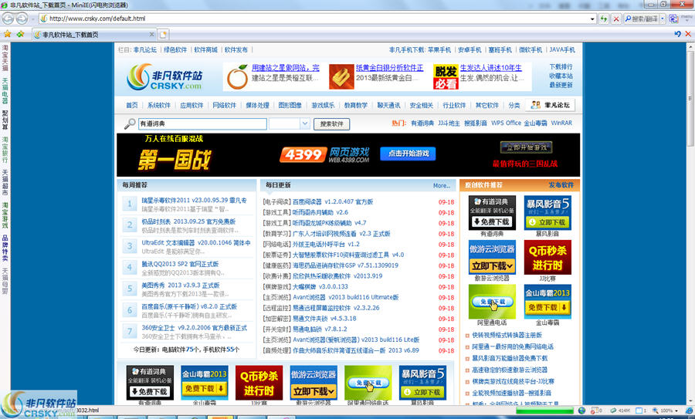Click the red X icon at right of tab bar
Viewport: 695px width, 419px height.
pyautogui.click(x=688, y=34)
